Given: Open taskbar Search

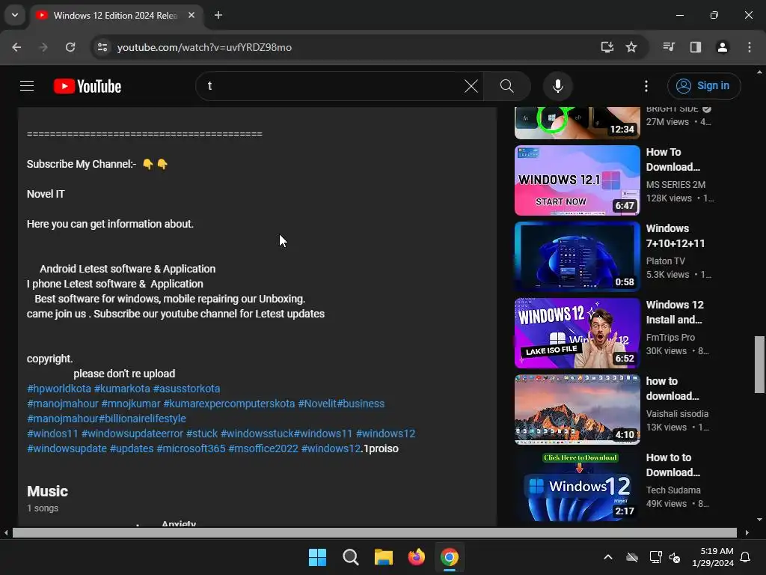Looking at the screenshot, I should coord(350,557).
